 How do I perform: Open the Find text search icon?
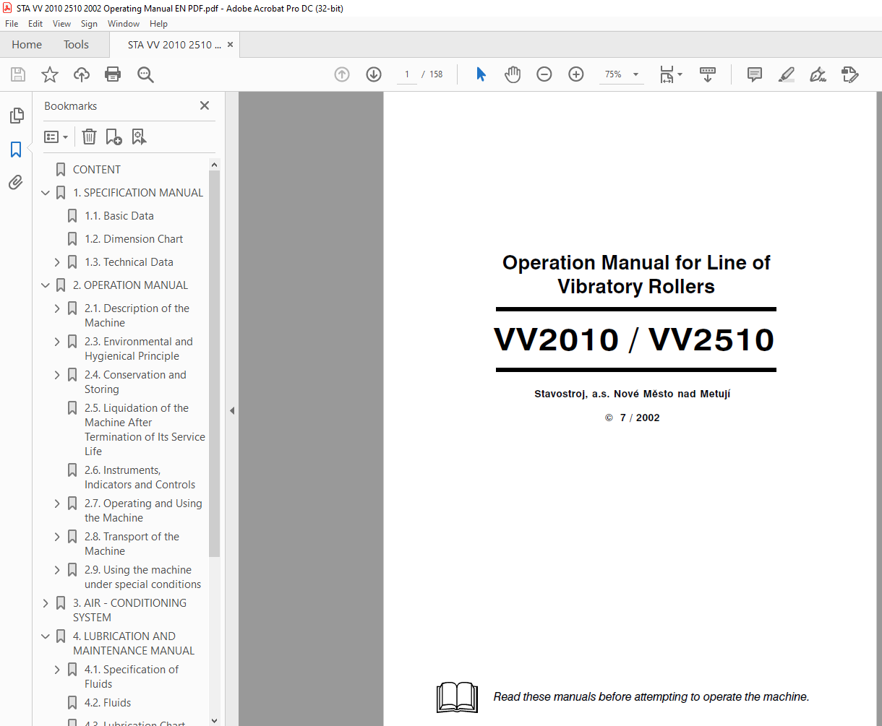pos(145,74)
